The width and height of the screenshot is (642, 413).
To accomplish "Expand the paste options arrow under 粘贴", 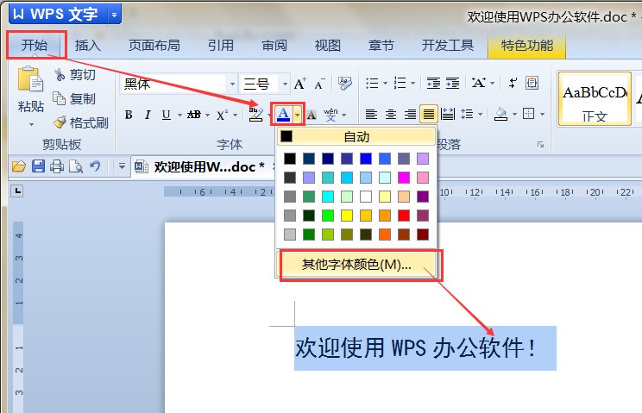I will [31, 124].
